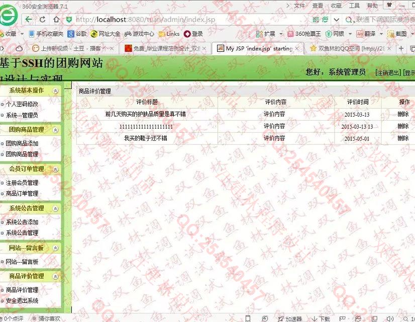This screenshot has height=322, width=415.
Task: Open 360抢票王 tool
Action: coord(304,34)
